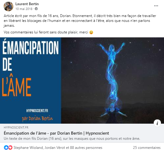
Task: Open the three-dot post options menu
Action: pyautogui.click(x=156, y=6)
